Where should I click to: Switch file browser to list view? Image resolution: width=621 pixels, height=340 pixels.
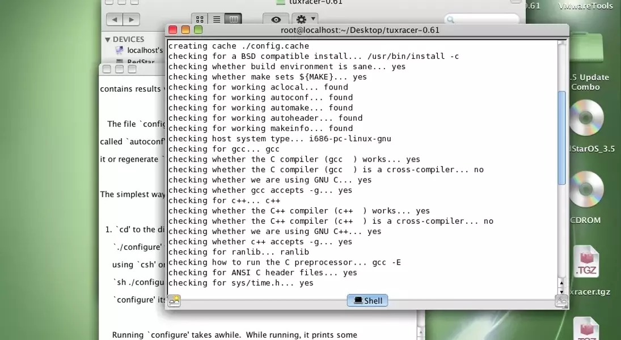pos(217,19)
